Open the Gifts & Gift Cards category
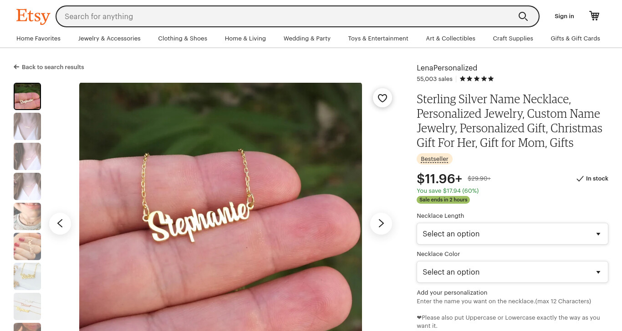 (x=575, y=38)
